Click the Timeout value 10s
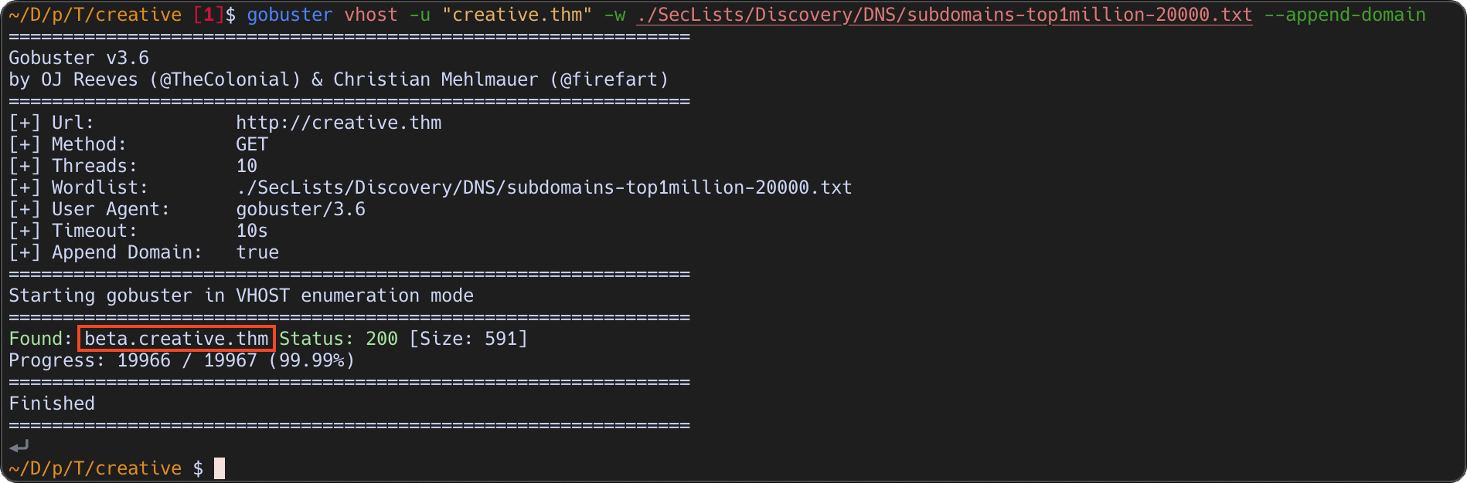1467x483 pixels. 252,231
